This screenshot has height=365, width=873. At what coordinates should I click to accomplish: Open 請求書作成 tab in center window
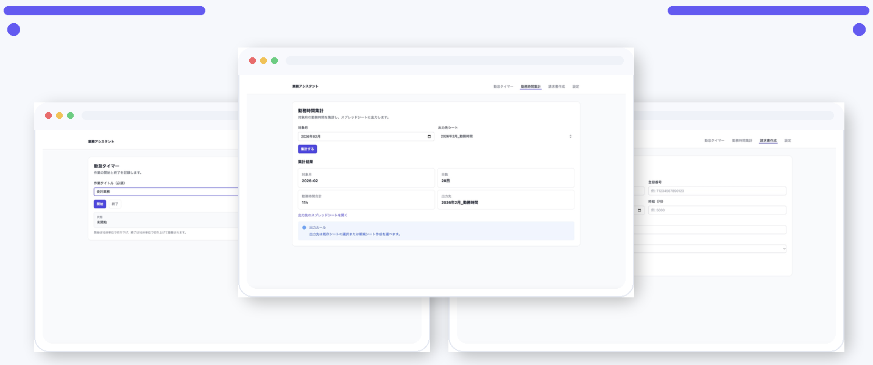(556, 87)
